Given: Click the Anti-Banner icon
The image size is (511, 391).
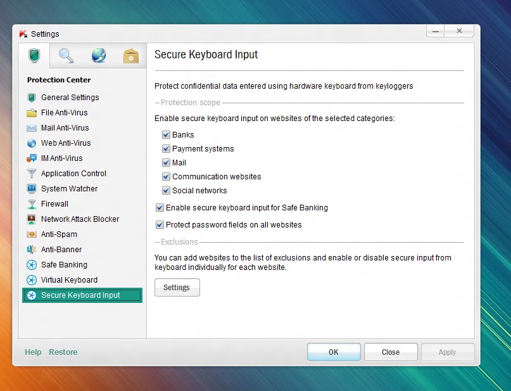Looking at the screenshot, I should (x=32, y=250).
